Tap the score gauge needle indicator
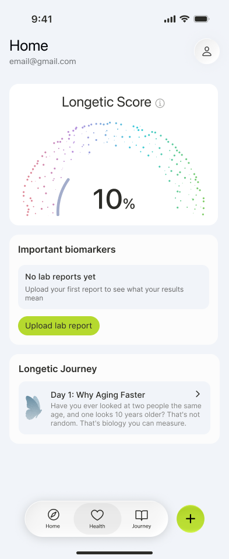 pyautogui.click(x=62, y=197)
